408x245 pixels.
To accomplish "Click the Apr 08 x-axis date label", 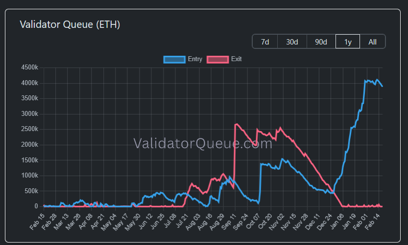I will click(x=85, y=221).
